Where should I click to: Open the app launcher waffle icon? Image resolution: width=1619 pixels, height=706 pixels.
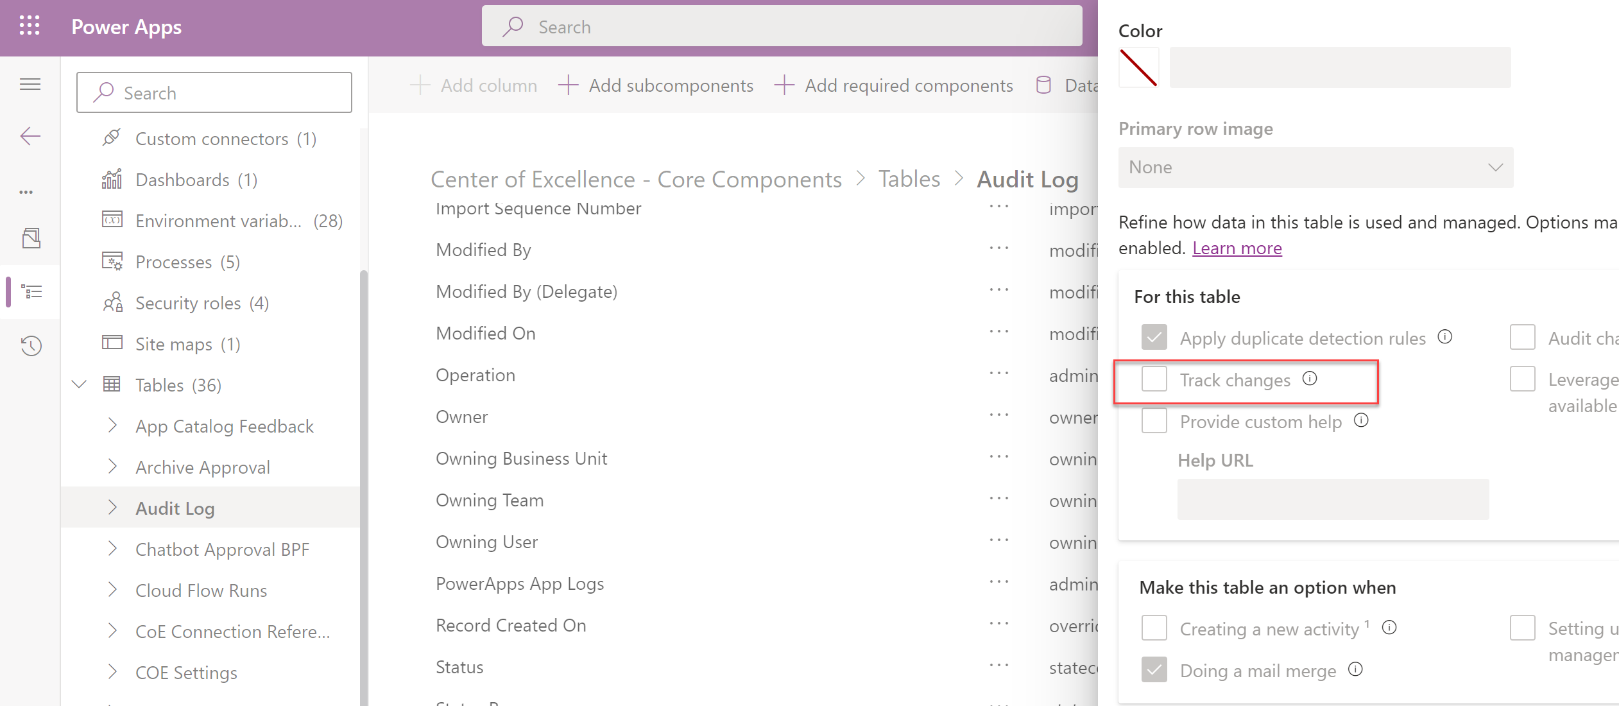pyautogui.click(x=30, y=26)
